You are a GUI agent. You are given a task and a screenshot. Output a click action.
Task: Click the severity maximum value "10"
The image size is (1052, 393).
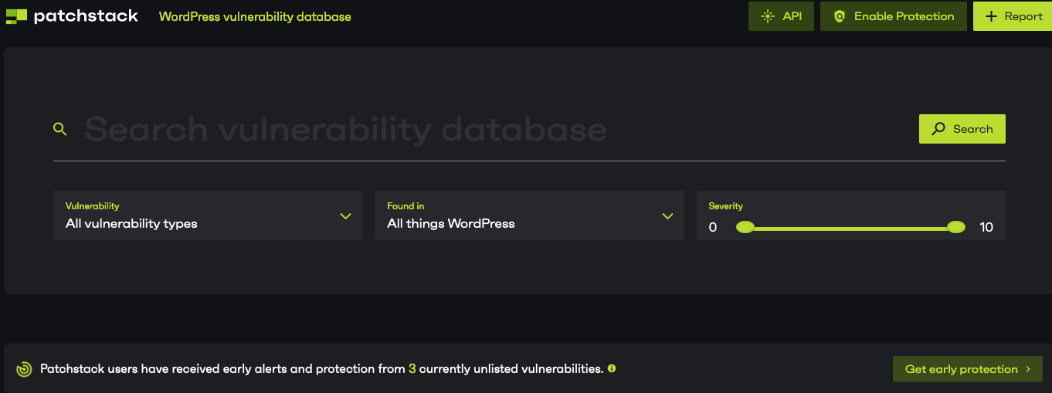coord(986,227)
